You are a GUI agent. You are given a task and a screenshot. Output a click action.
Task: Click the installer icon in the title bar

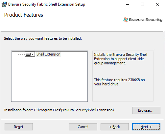(x=4, y=4)
